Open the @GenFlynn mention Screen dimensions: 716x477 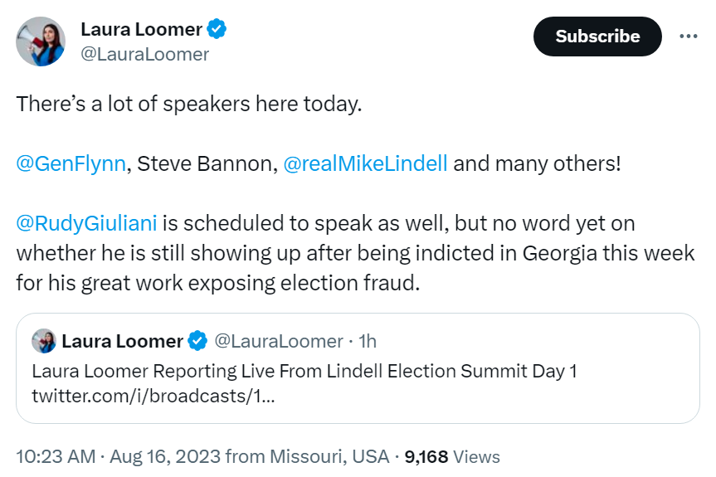[x=71, y=163]
